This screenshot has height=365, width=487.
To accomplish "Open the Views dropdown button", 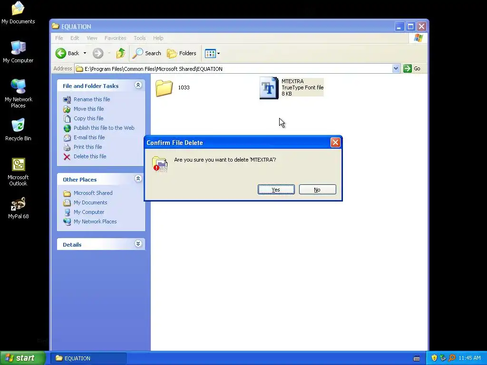I will point(213,53).
